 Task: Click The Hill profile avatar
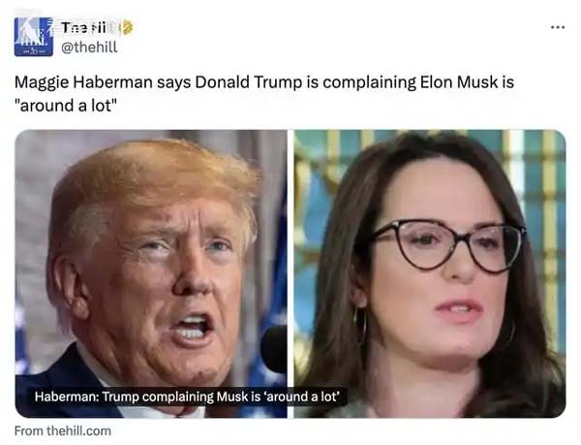[x=33, y=37]
